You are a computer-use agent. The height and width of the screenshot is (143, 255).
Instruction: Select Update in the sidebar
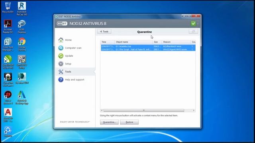click(69, 56)
